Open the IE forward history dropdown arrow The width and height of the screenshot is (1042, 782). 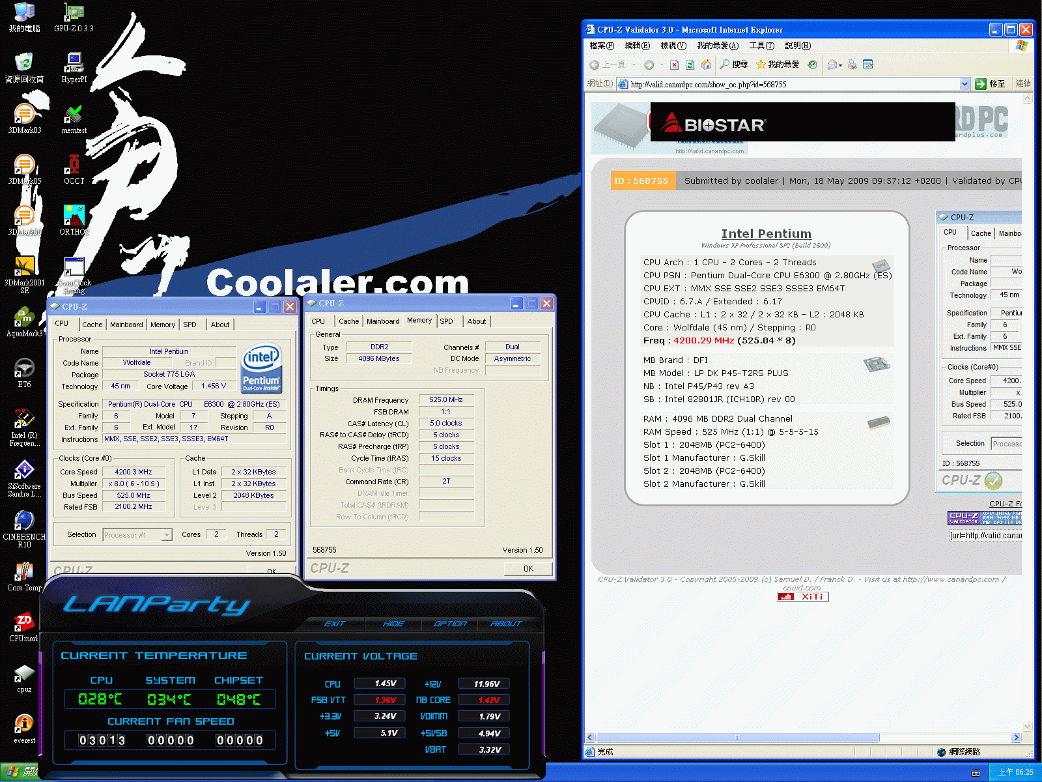pyautogui.click(x=662, y=65)
